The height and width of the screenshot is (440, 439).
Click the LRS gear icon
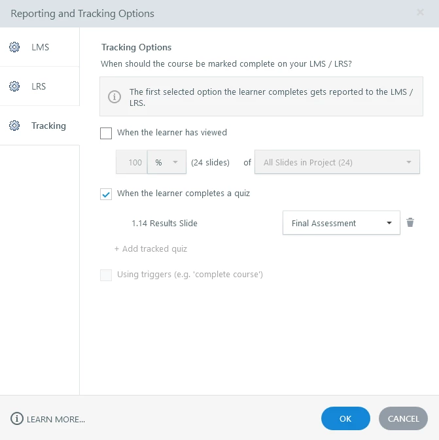(x=14, y=86)
